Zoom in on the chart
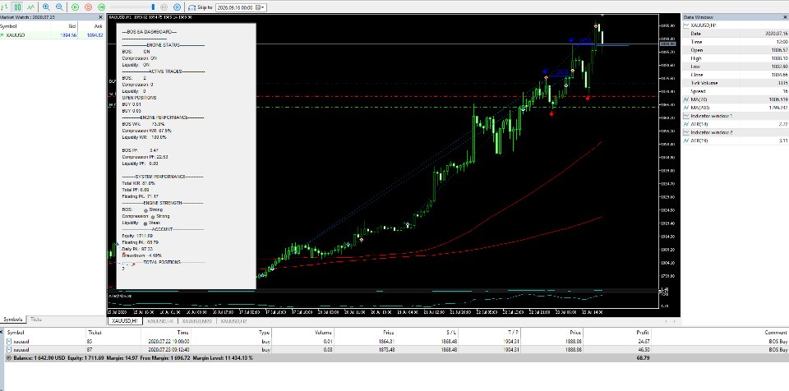The width and height of the screenshot is (789, 391). coord(46,7)
